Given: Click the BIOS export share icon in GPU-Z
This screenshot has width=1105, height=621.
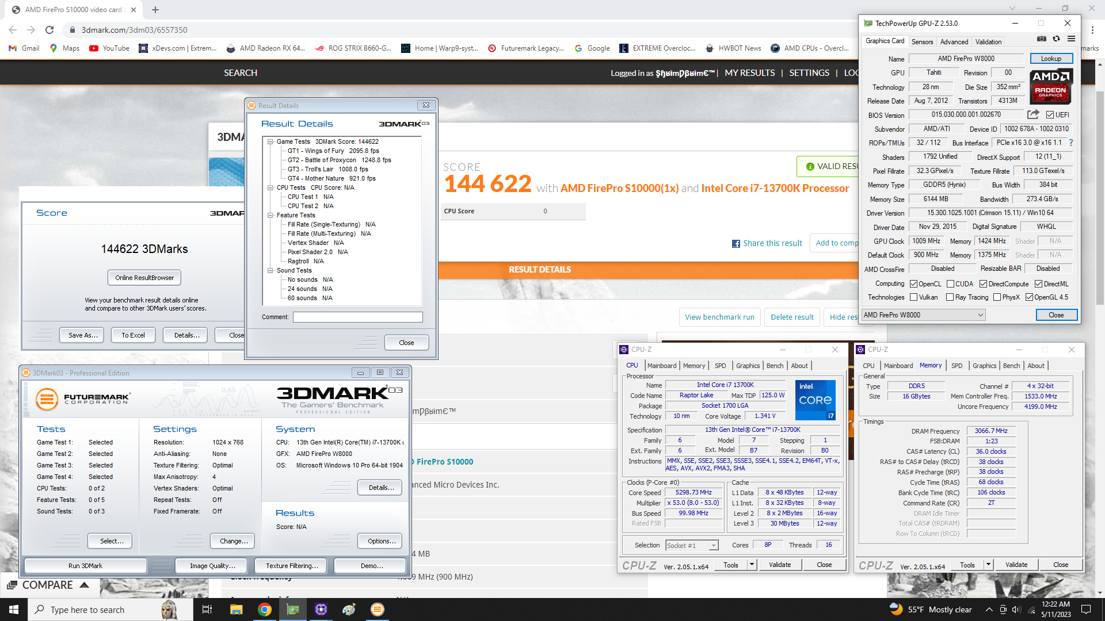Looking at the screenshot, I should point(1034,114).
